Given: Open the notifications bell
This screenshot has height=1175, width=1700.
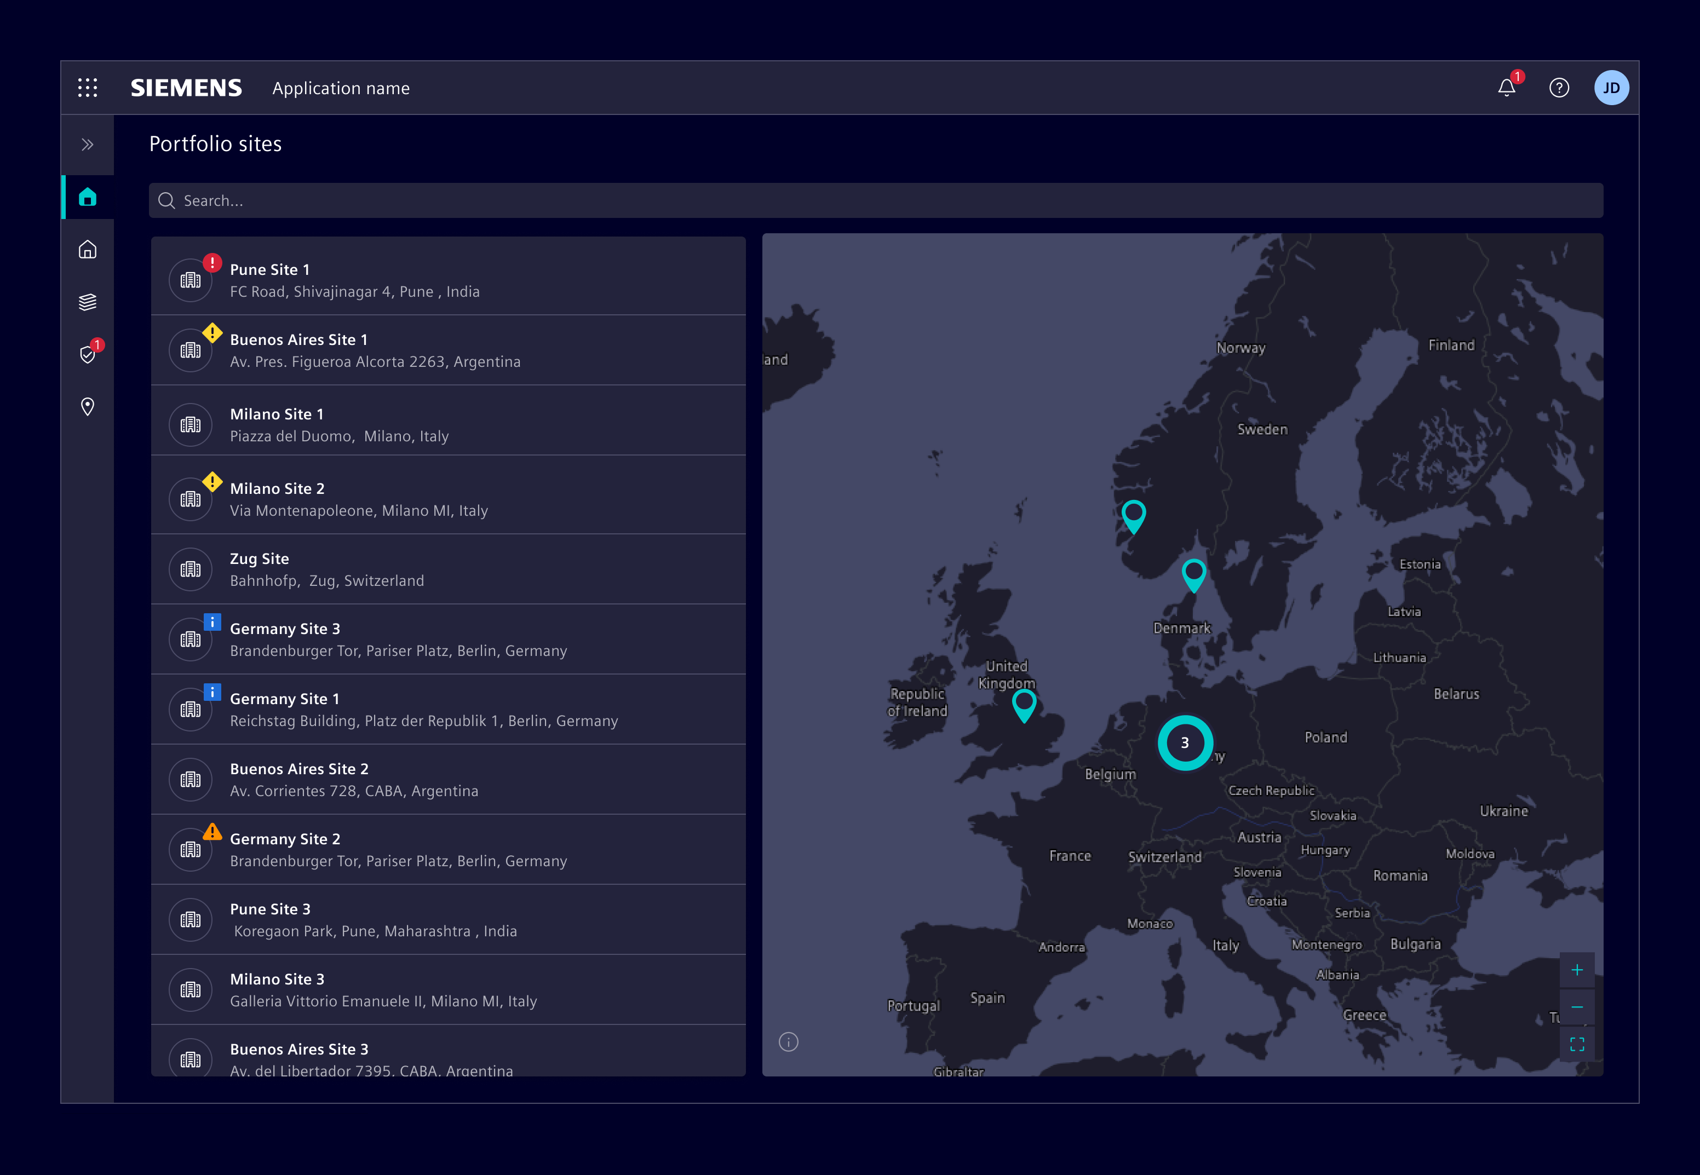Looking at the screenshot, I should (1506, 88).
